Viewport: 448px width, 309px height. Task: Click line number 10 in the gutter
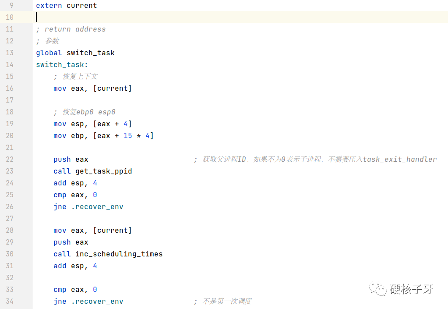[x=10, y=18]
